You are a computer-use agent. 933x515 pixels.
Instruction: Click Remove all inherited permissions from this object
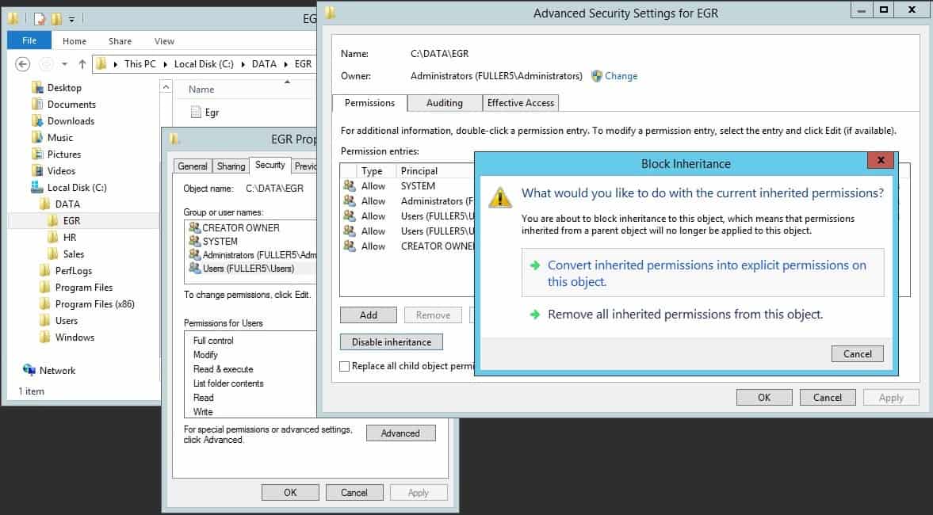point(685,314)
